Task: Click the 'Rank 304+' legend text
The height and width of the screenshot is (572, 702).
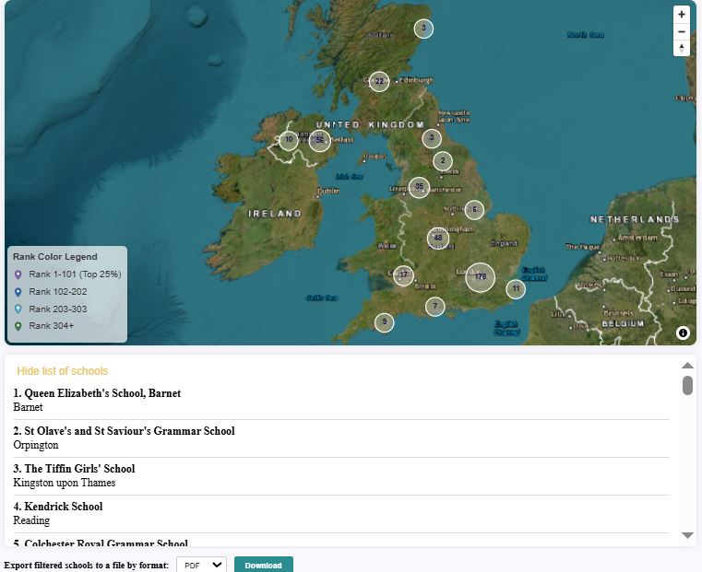Action: point(51,326)
